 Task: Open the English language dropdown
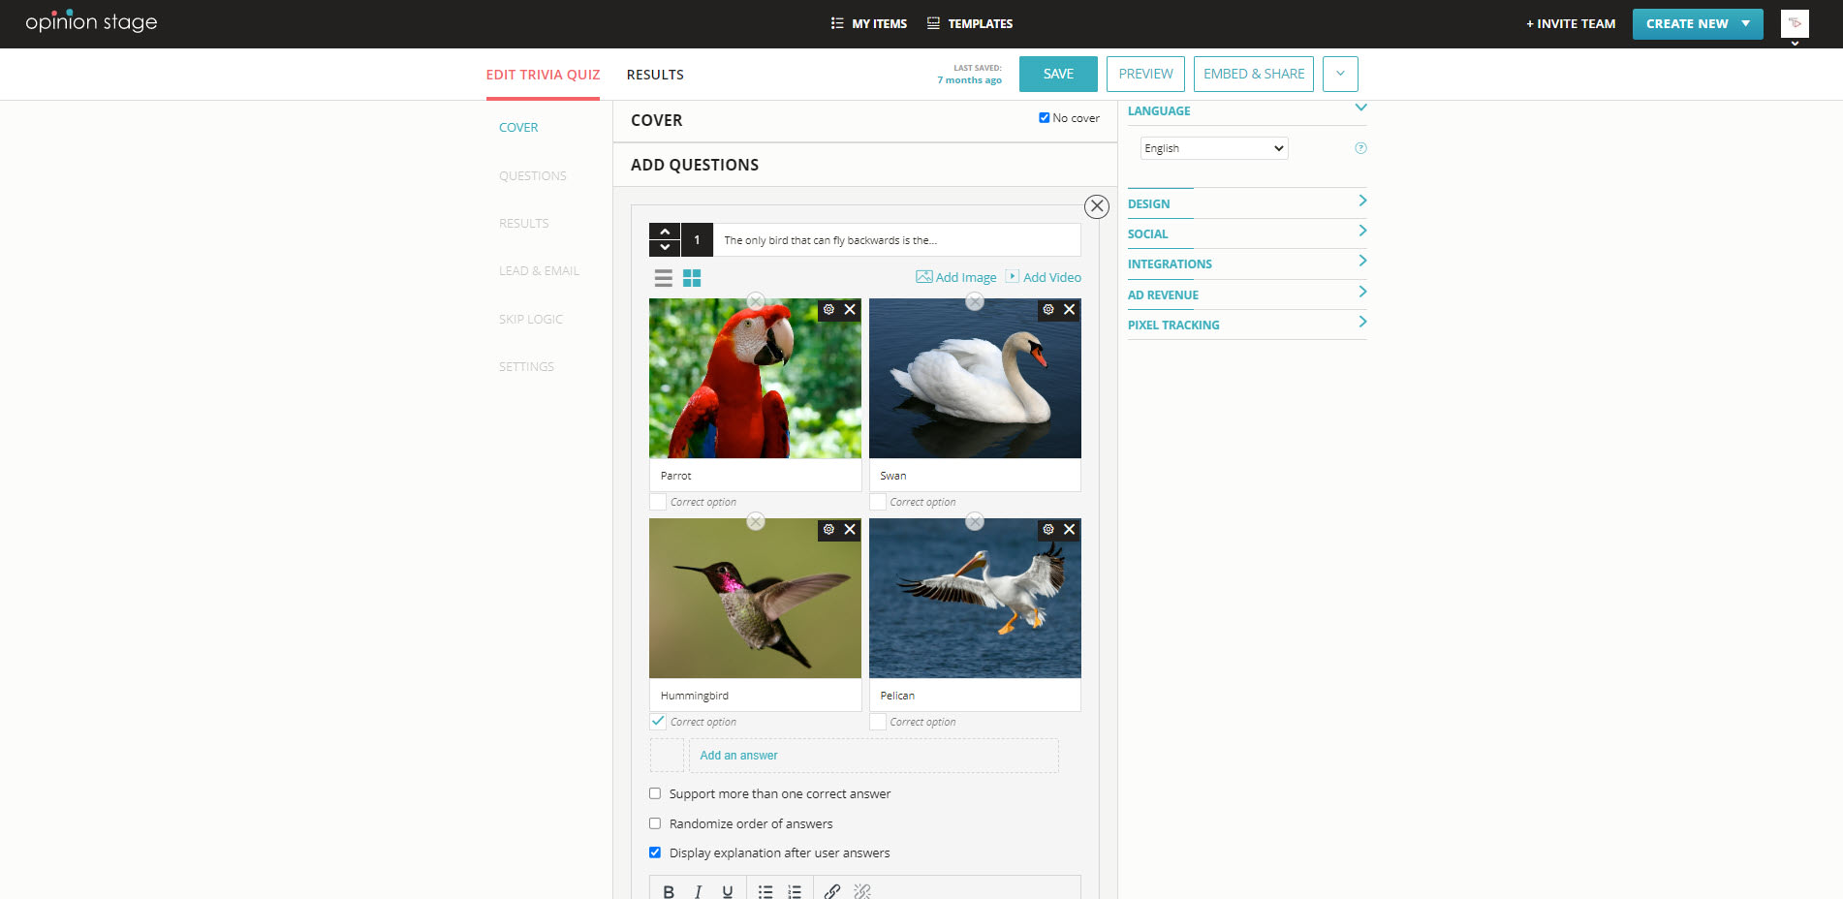pyautogui.click(x=1213, y=147)
